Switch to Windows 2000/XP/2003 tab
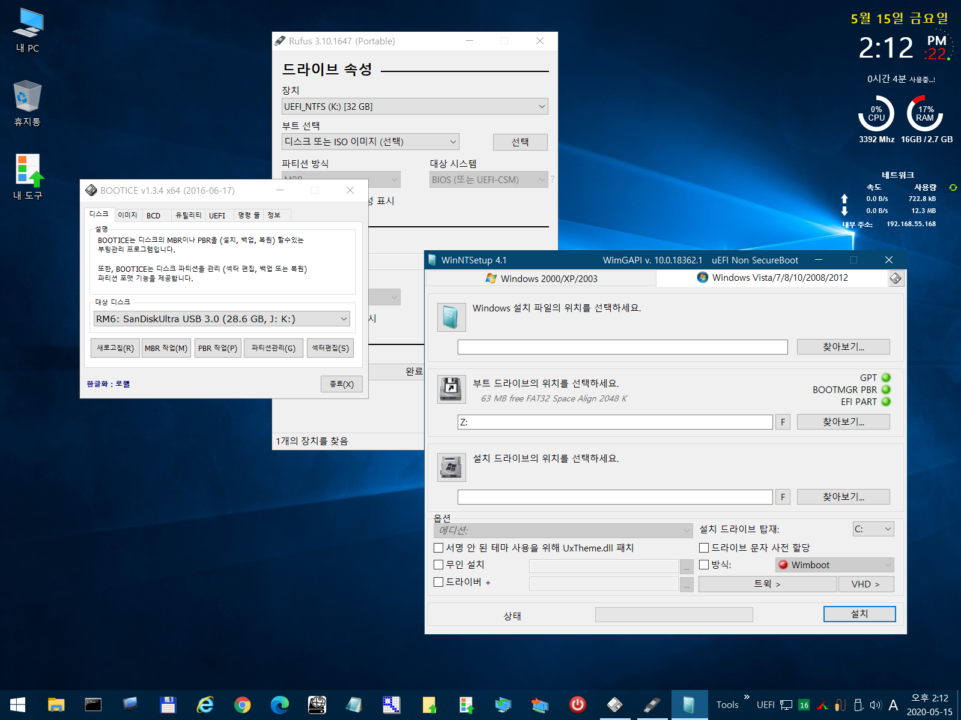 coord(541,278)
